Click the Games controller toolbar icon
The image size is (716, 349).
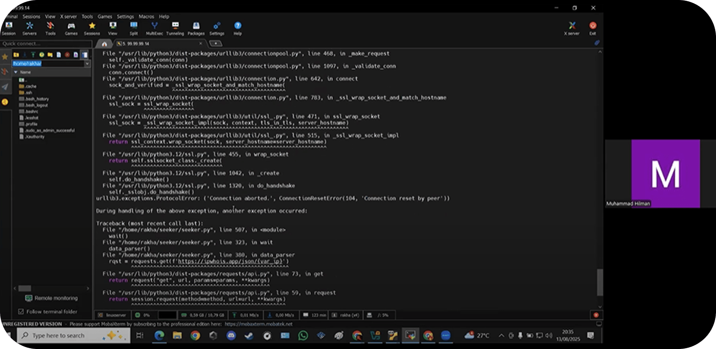point(71,28)
